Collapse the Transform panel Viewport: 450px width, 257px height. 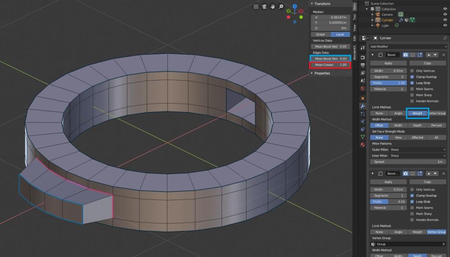[312, 4]
